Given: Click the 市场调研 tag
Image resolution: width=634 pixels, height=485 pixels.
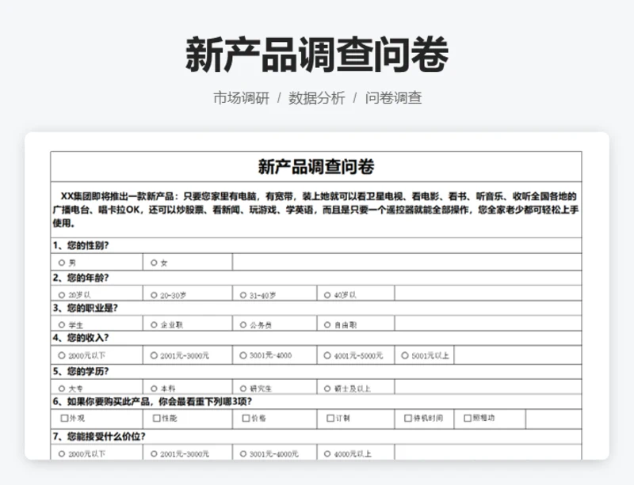Looking at the screenshot, I should [241, 98].
